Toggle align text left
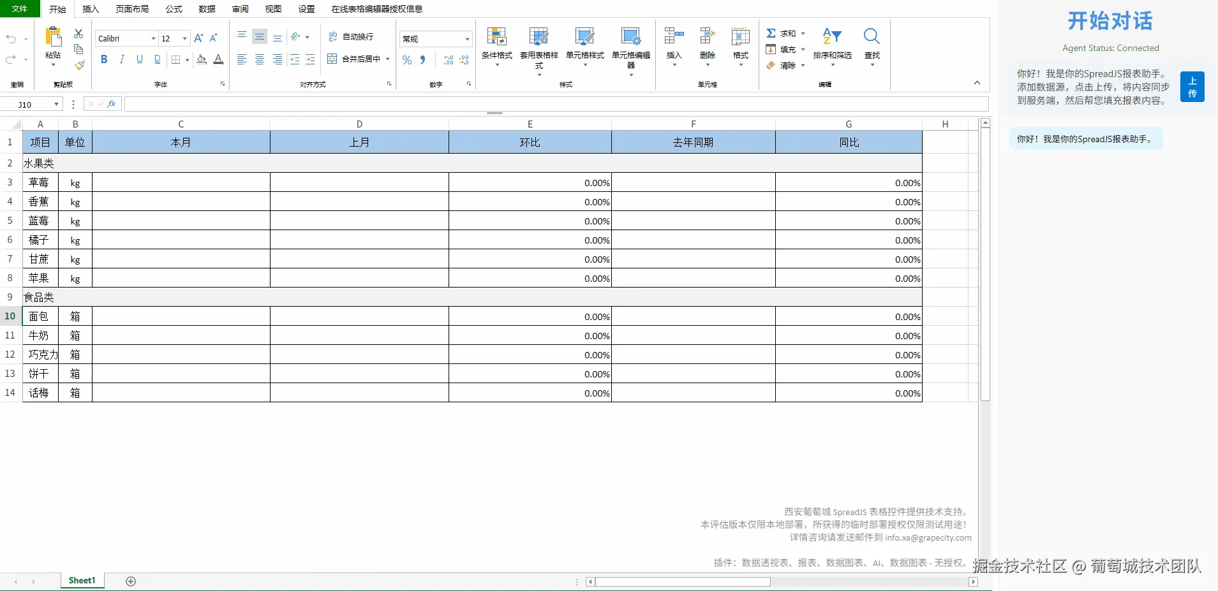1218x591 pixels. coord(242,59)
